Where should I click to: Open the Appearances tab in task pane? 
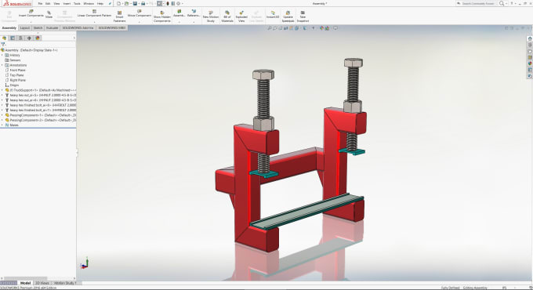point(530,63)
